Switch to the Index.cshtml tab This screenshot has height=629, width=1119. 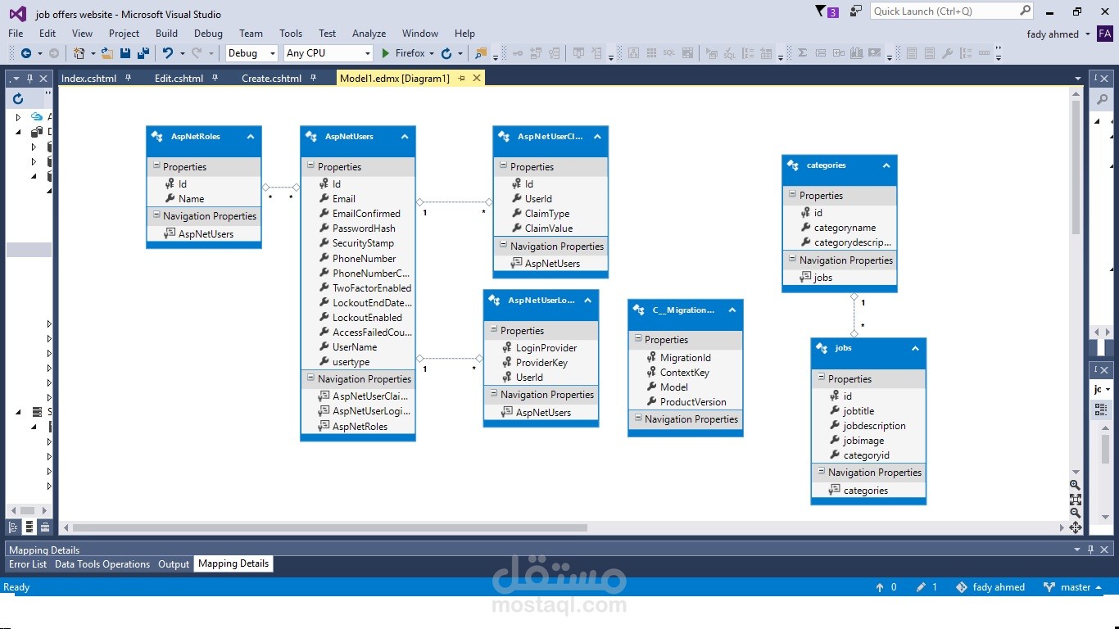point(88,79)
